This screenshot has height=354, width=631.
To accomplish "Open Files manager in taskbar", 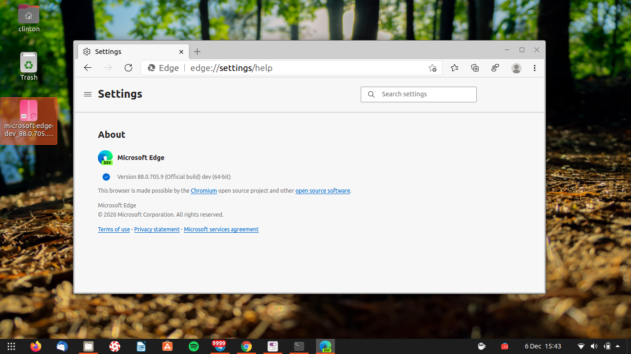I will tap(88, 346).
